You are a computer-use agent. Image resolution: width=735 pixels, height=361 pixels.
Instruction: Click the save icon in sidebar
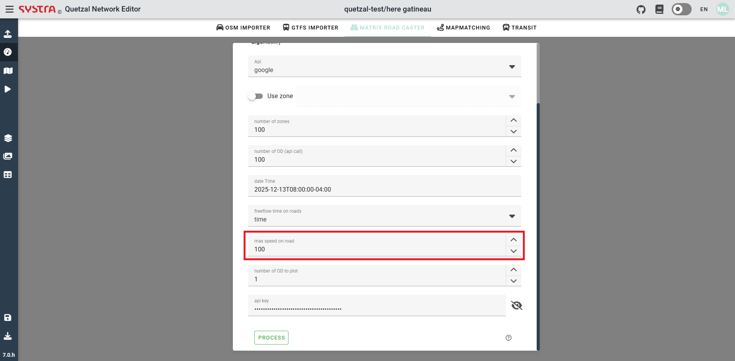(x=8, y=317)
